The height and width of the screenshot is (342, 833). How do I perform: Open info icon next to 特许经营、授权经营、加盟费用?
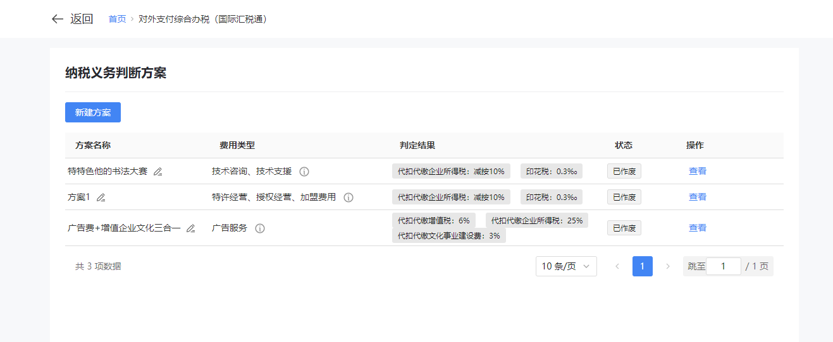tap(349, 198)
